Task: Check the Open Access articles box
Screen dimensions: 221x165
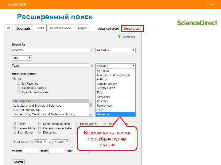Action: click(x=19, y=92)
